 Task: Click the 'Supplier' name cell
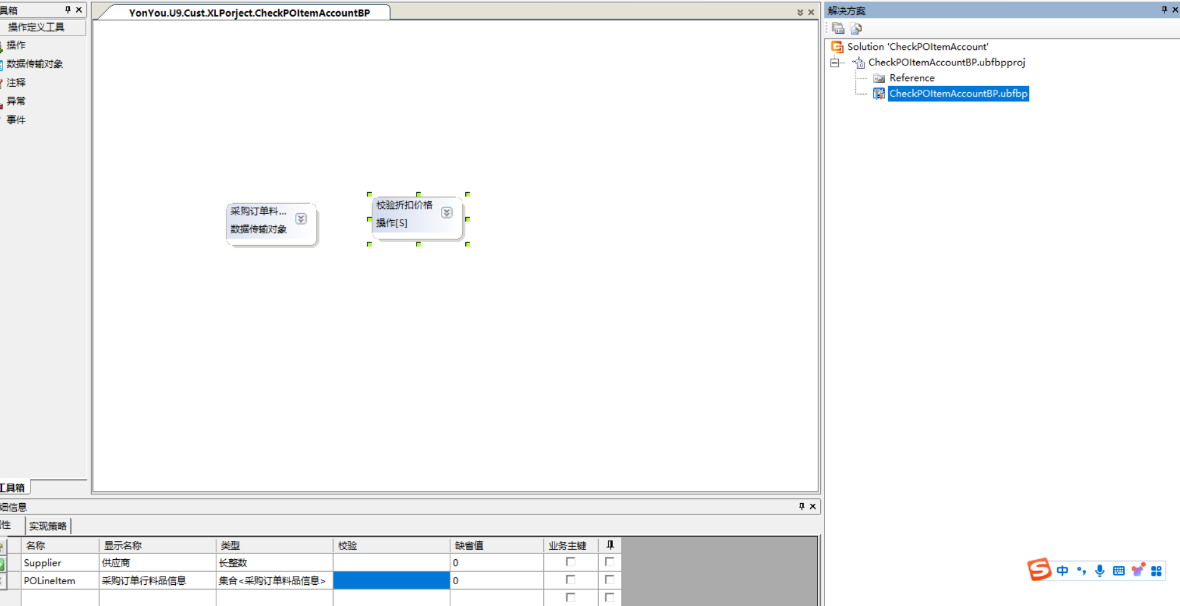(x=60, y=562)
